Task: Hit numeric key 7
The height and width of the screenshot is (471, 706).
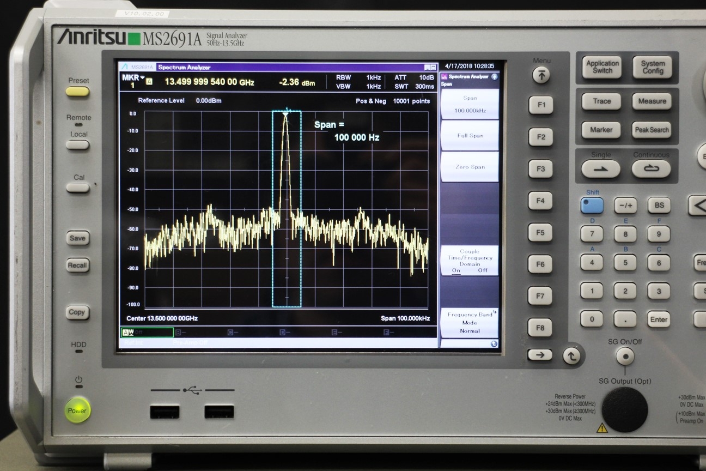Action: [x=592, y=234]
